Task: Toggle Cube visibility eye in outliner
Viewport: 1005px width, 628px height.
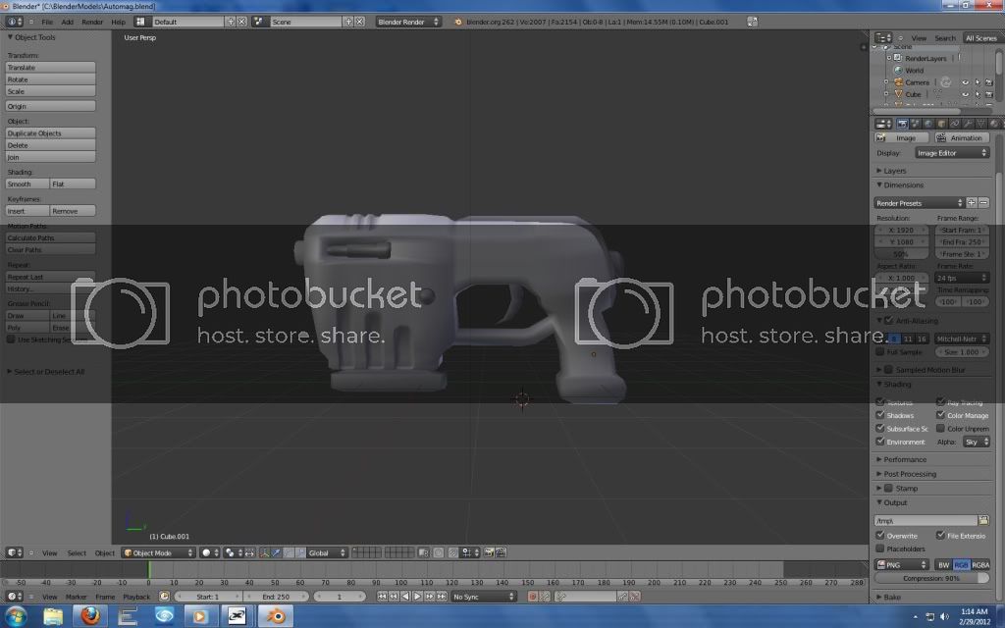Action: [x=965, y=95]
